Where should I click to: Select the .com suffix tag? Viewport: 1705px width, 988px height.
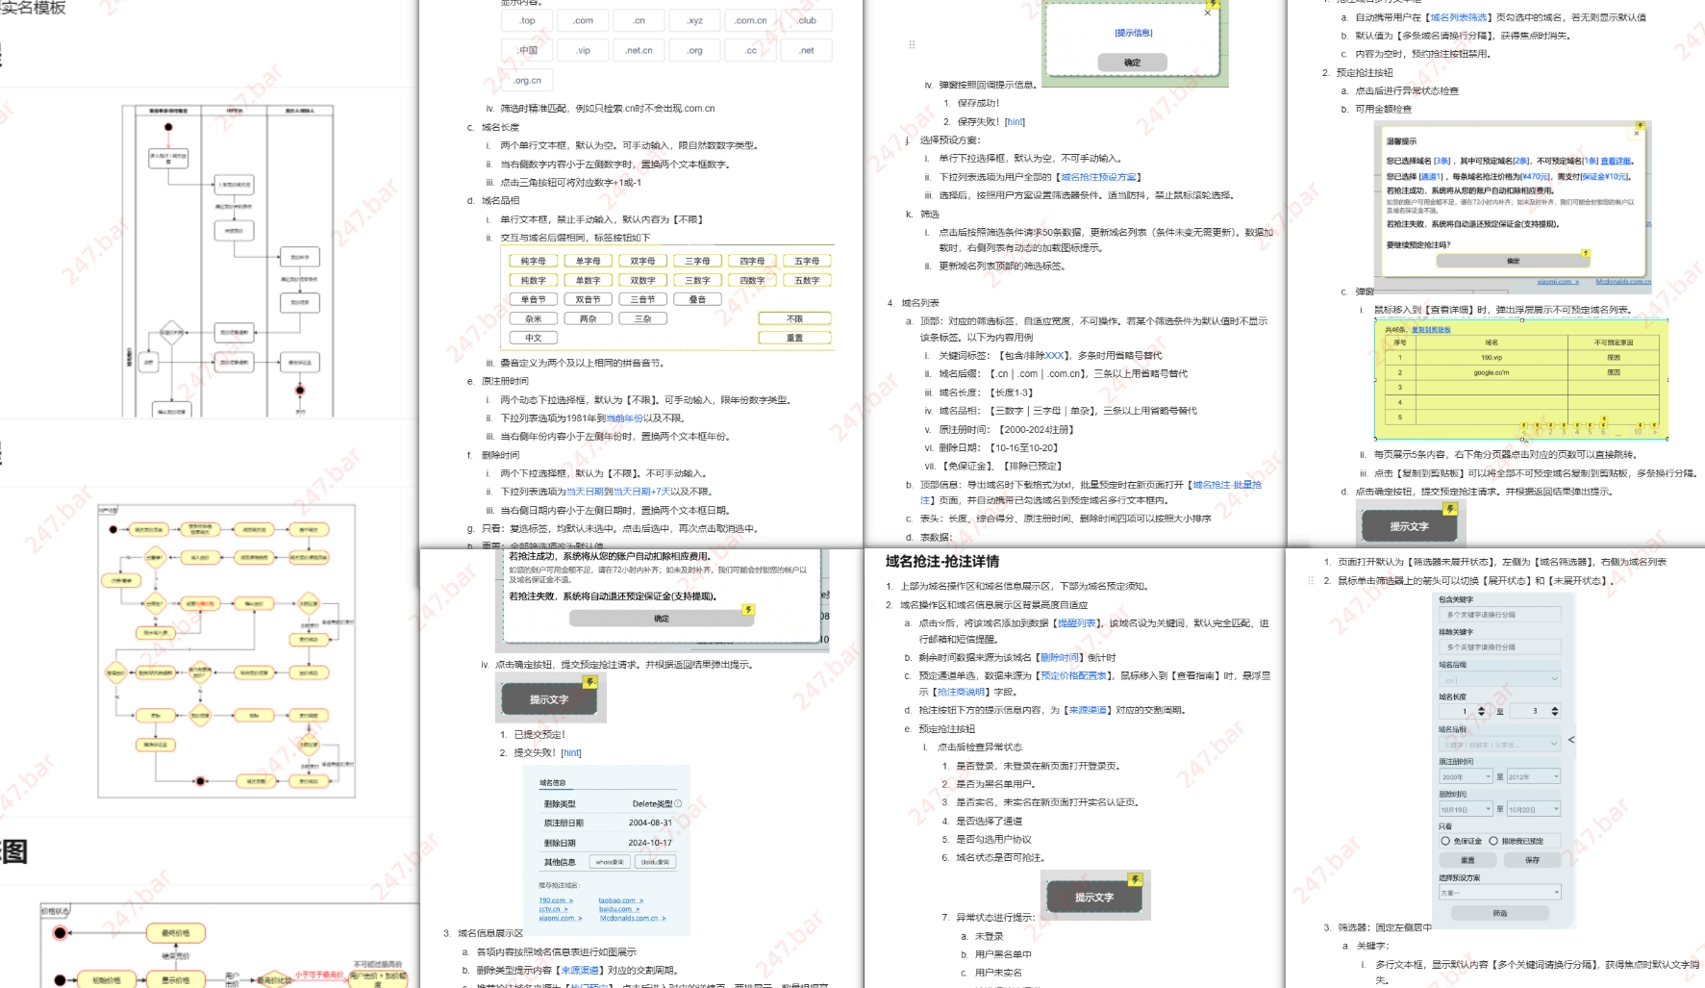[x=583, y=20]
